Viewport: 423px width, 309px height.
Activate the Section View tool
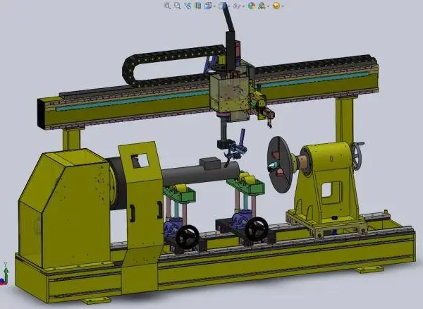pos(197,6)
